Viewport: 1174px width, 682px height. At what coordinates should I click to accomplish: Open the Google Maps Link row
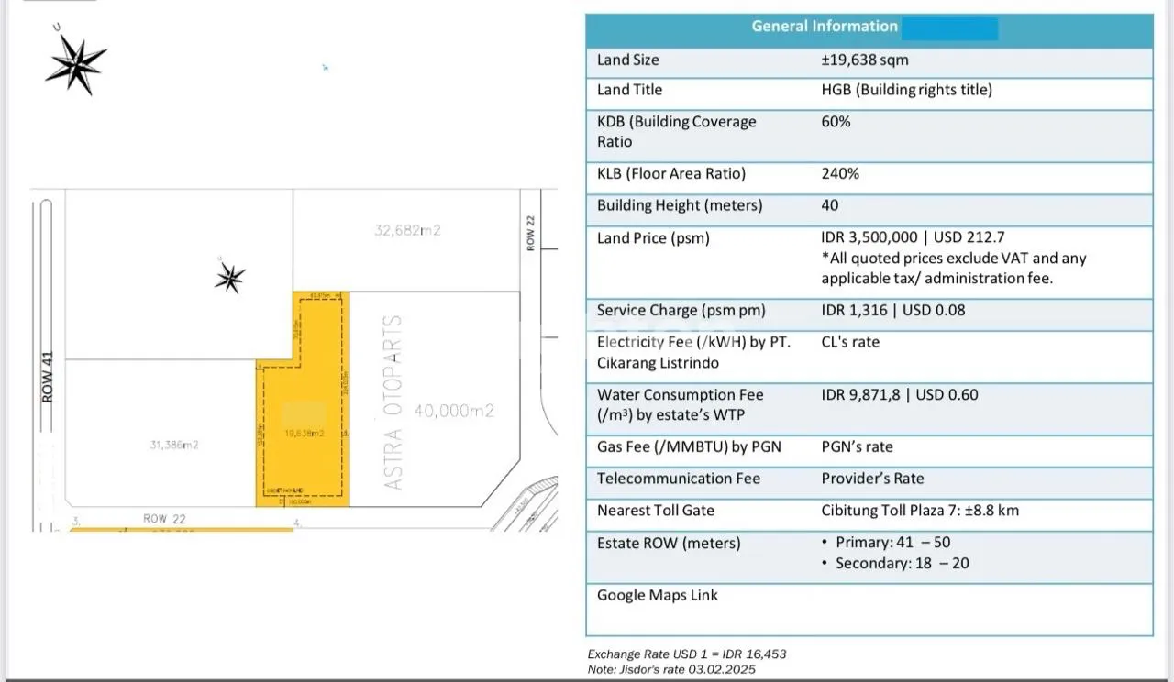658,595
